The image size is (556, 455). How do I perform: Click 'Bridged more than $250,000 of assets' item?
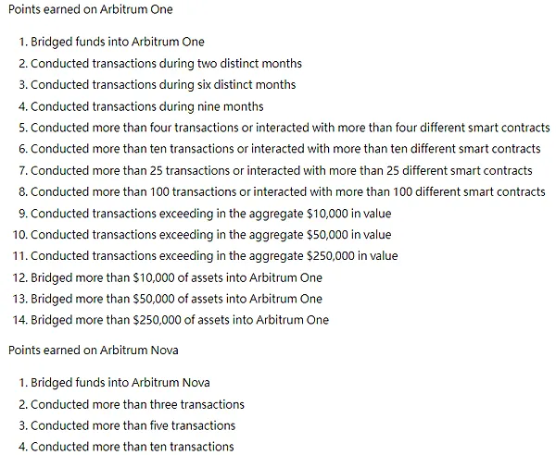point(180,320)
